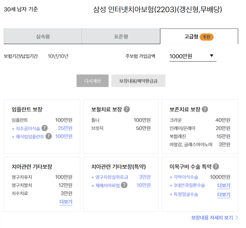Image resolution: width=246 pixels, height=228 pixels.
Task: Click the 크라운 40만원 amount
Action: pyautogui.click(x=223, y=120)
